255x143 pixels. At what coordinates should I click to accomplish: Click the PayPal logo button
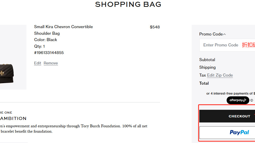click(239, 132)
